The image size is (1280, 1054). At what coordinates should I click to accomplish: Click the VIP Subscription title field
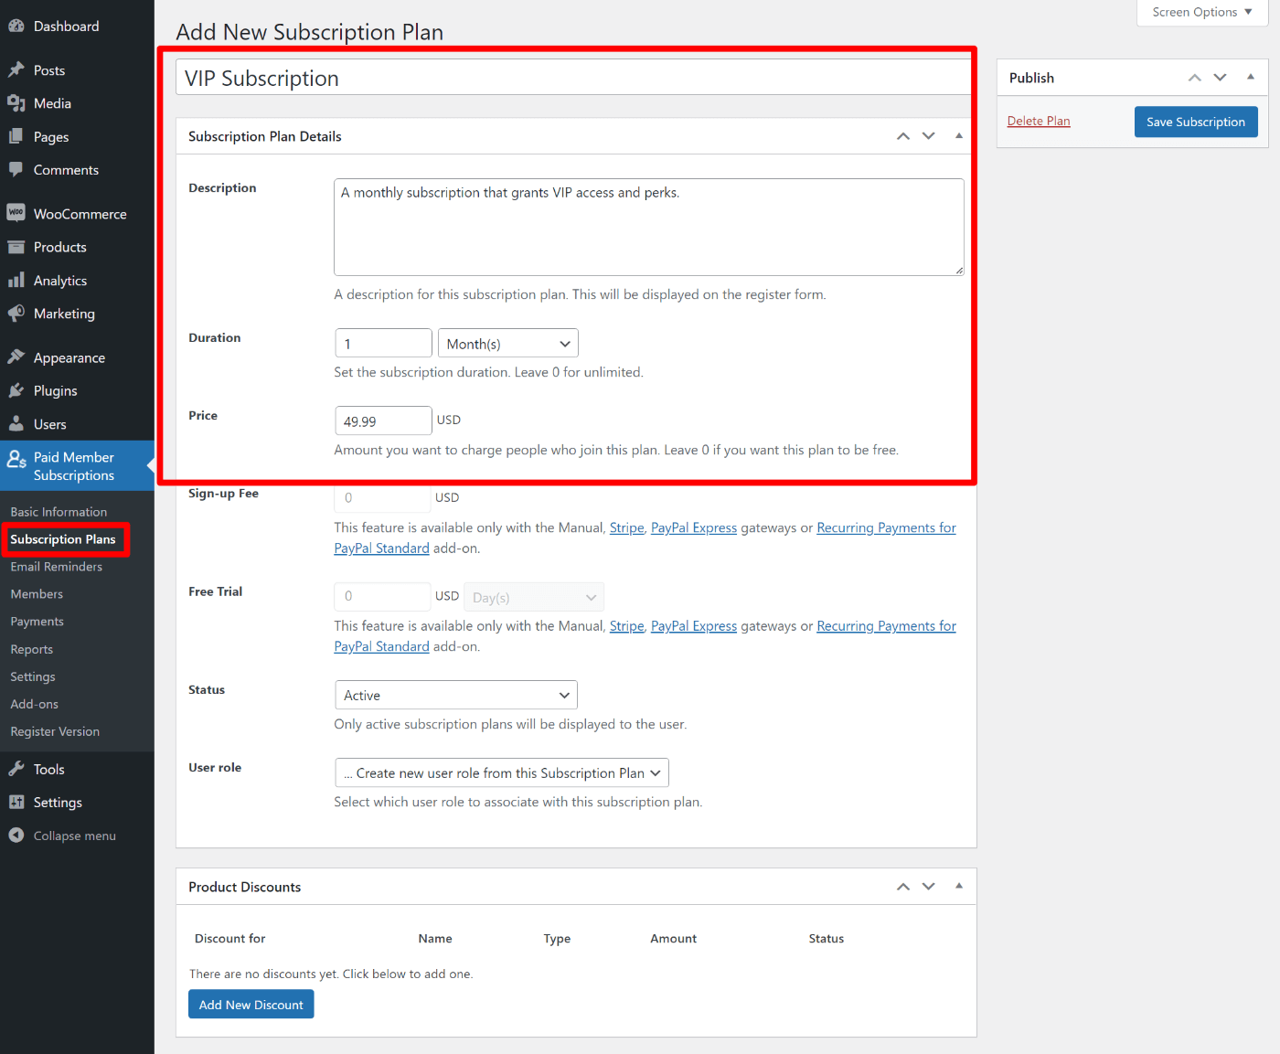(x=574, y=78)
